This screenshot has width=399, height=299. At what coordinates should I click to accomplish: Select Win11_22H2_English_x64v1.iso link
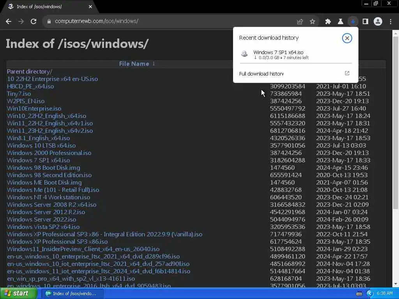[50, 123]
